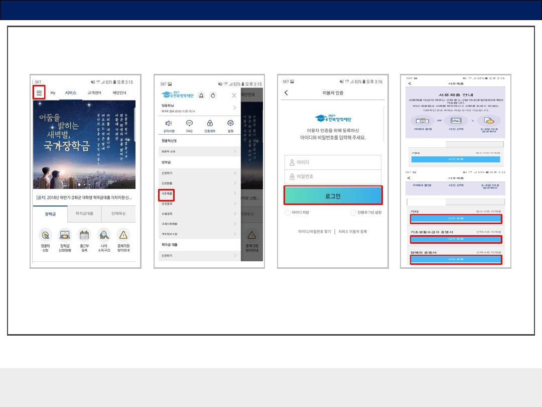Open 인증센터 lock icon
This screenshot has height=407, width=542.
point(210,124)
